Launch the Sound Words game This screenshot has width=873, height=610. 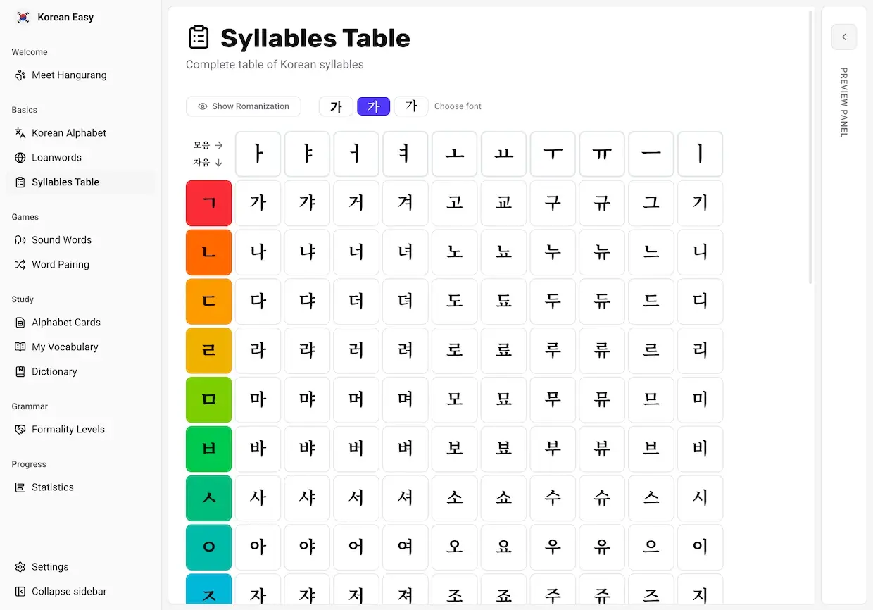pos(61,240)
